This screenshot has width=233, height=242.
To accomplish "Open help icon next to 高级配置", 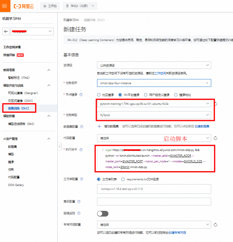I will point(79,201).
